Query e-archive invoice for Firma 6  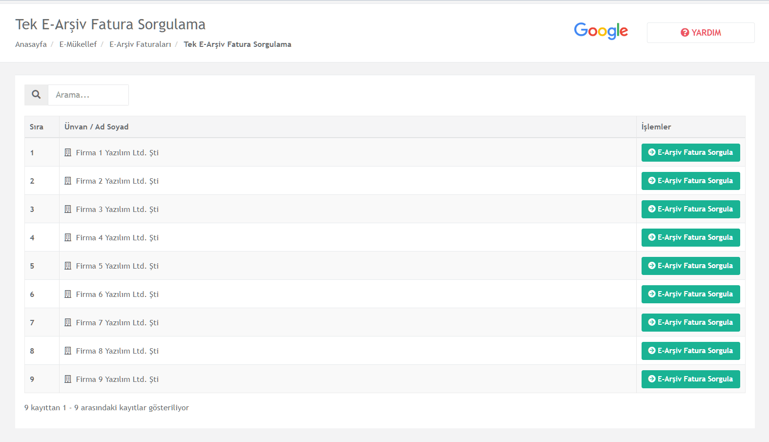point(690,294)
